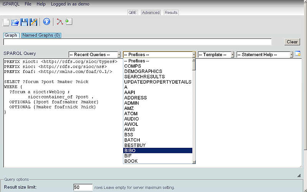This screenshot has width=307, height=192.
Task: Open the Help menu
Action: (41, 4)
